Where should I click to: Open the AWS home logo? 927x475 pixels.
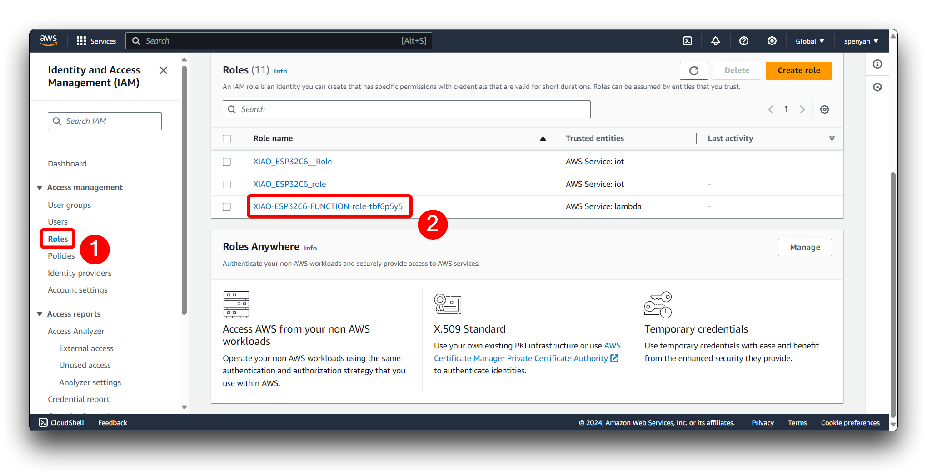pos(49,40)
